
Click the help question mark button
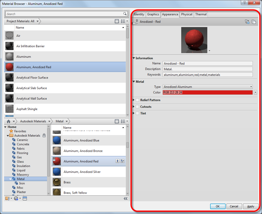coord(244,3)
